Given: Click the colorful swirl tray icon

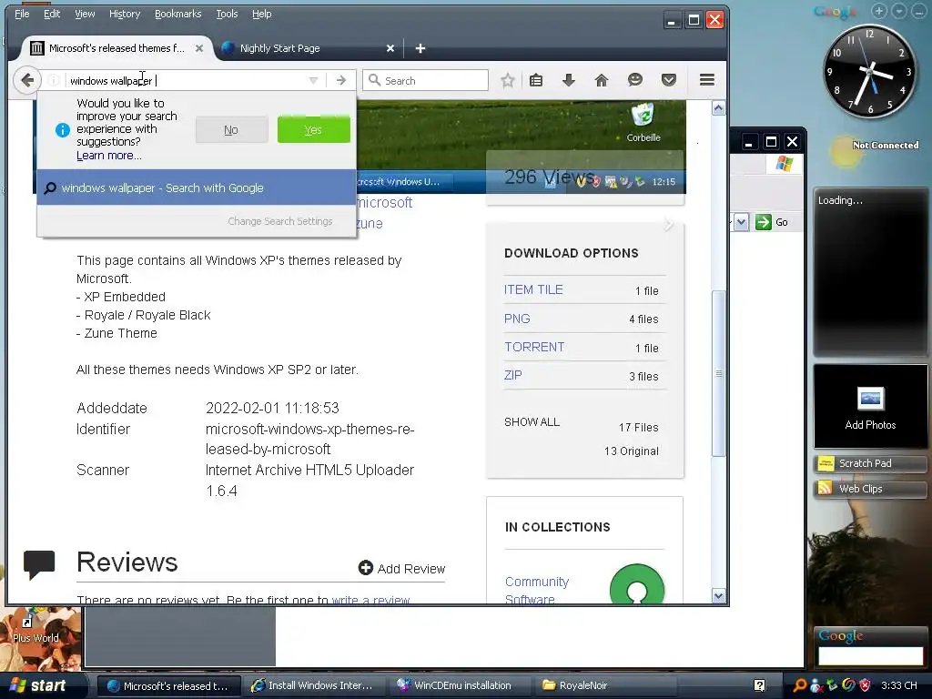Looking at the screenshot, I should coord(849,685).
